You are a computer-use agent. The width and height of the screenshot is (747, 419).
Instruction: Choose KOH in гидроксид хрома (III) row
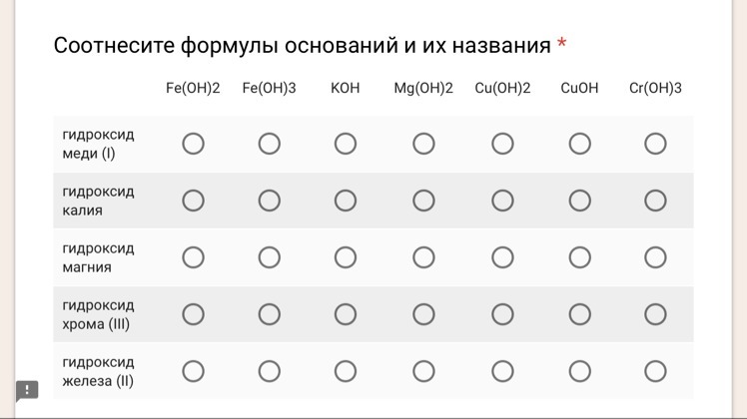tap(345, 314)
